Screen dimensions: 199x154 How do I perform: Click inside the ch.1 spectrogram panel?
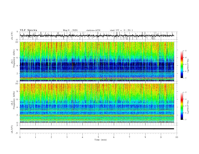pos(97,61)
